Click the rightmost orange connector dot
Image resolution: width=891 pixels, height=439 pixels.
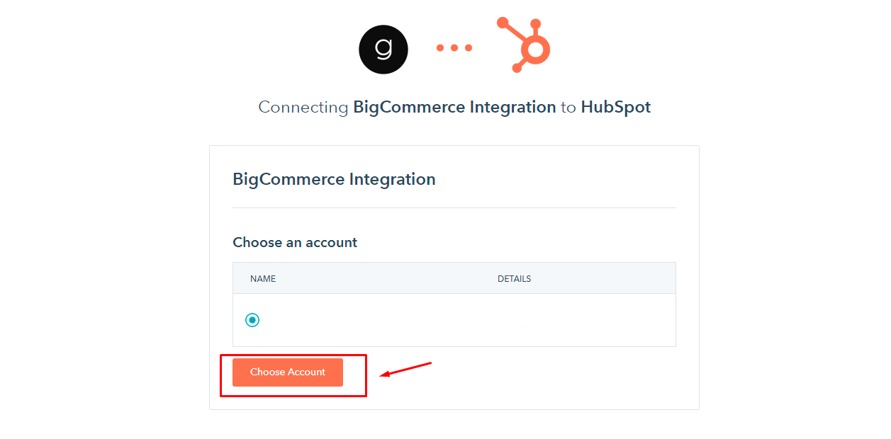(x=469, y=48)
